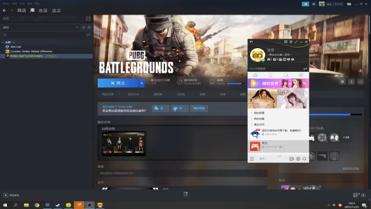Click YY heart icon under nickname
Screen dimensions: 371x209
pos(288,59)
